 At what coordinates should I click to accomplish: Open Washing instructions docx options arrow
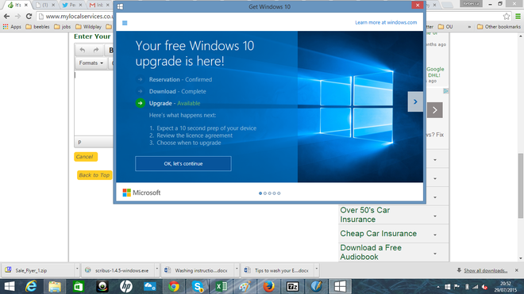coord(237,269)
